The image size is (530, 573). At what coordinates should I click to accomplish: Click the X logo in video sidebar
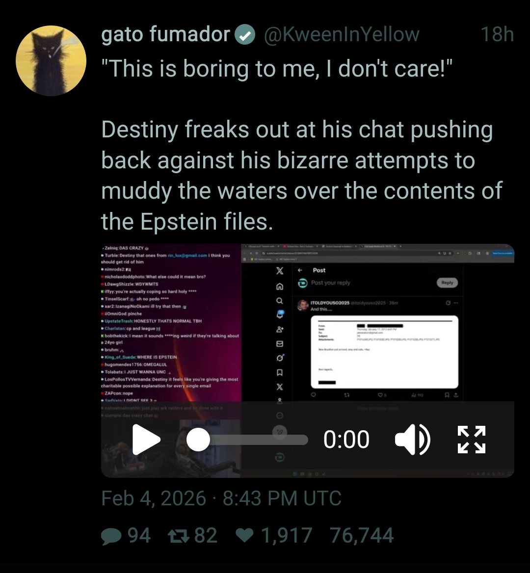280,271
